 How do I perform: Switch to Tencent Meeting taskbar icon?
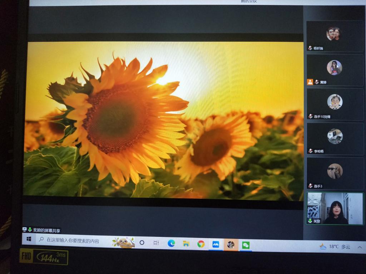click(x=216, y=244)
